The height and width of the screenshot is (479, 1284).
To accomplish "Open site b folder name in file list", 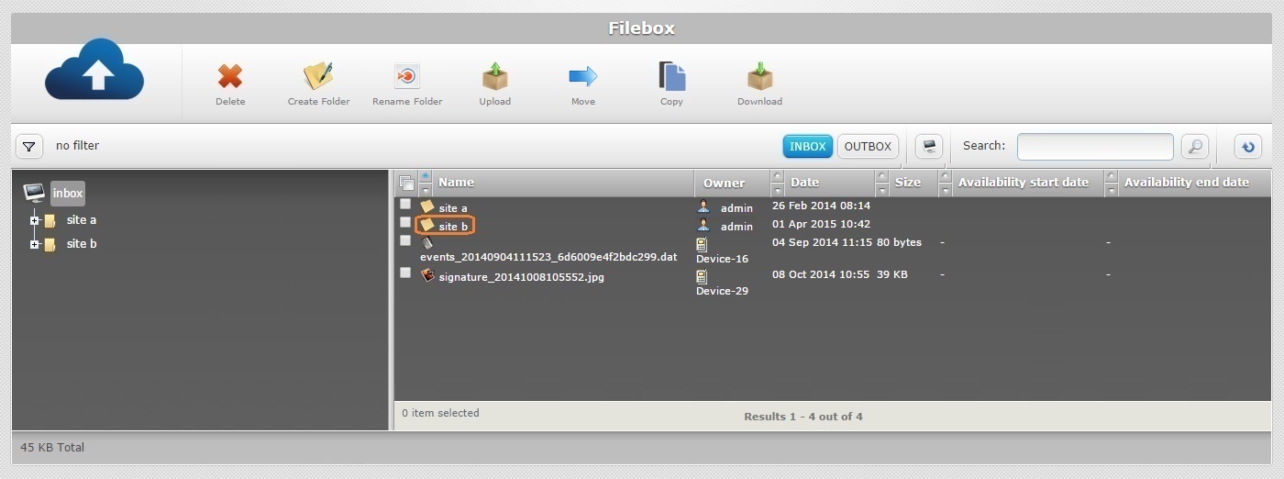I will [x=453, y=227].
